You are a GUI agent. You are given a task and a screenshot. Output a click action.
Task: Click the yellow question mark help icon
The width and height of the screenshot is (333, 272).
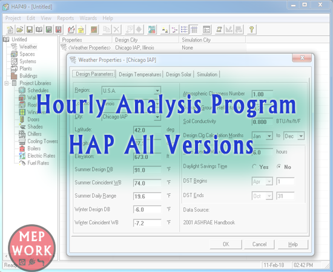point(252,30)
